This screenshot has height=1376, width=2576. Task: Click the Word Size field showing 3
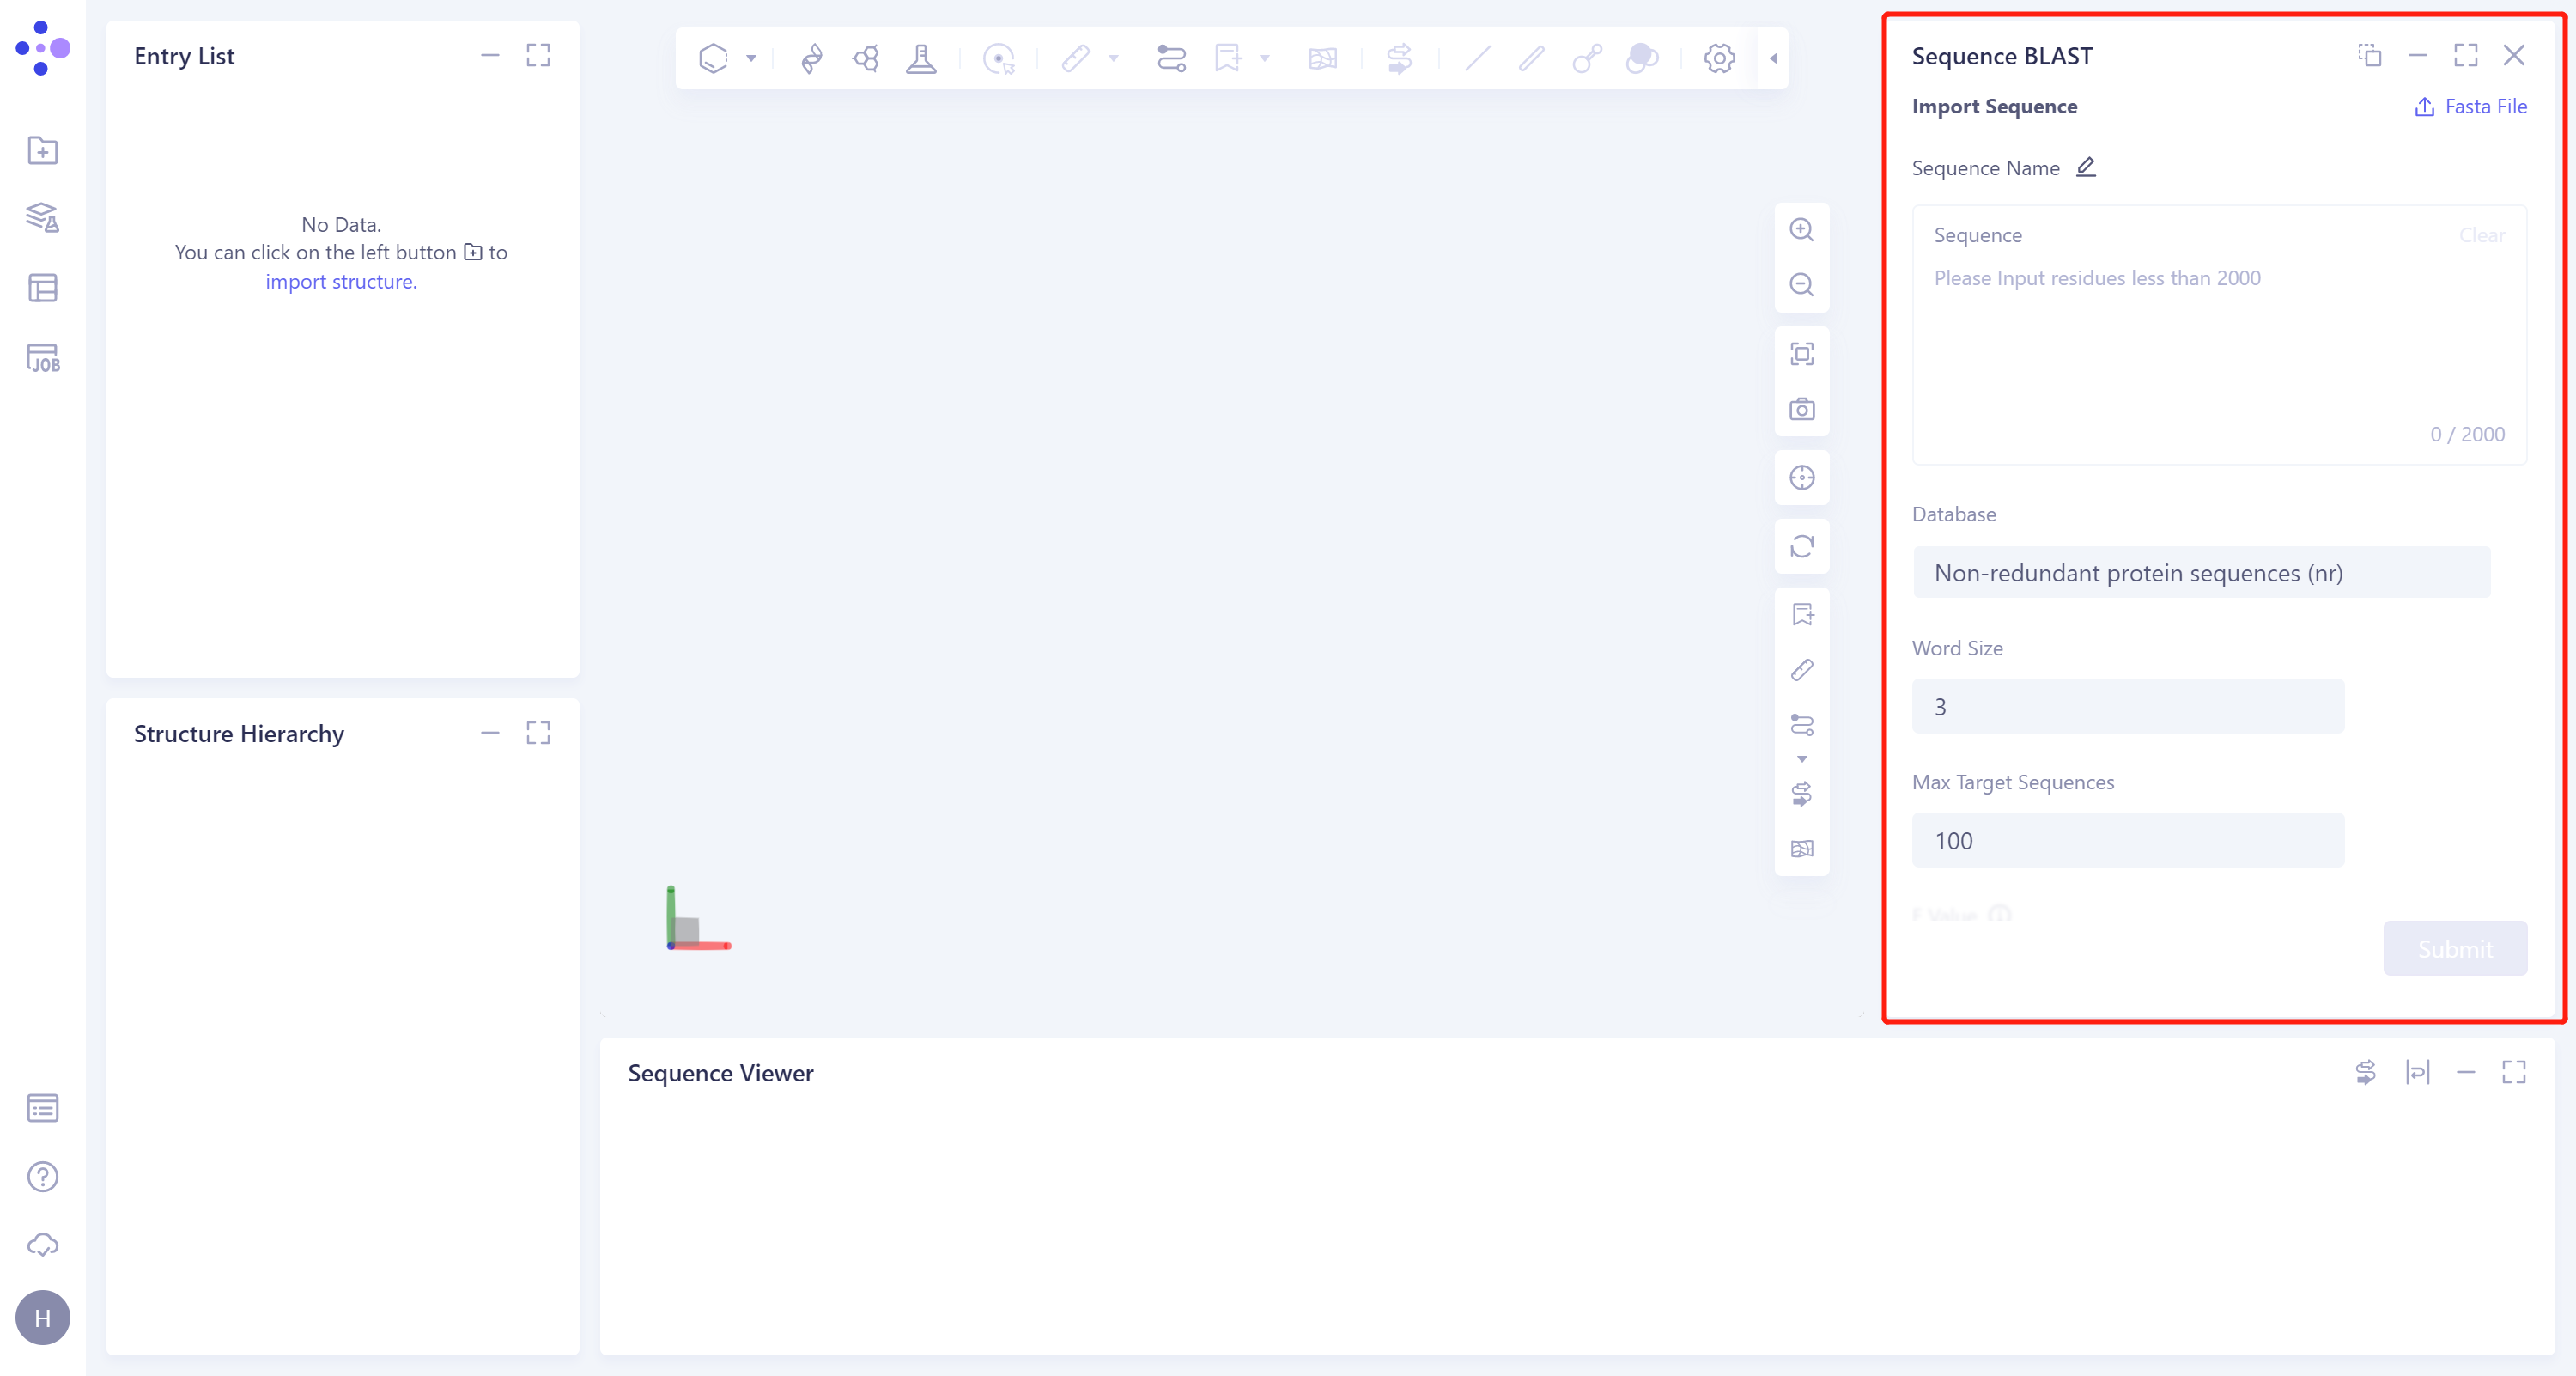pos(2128,706)
